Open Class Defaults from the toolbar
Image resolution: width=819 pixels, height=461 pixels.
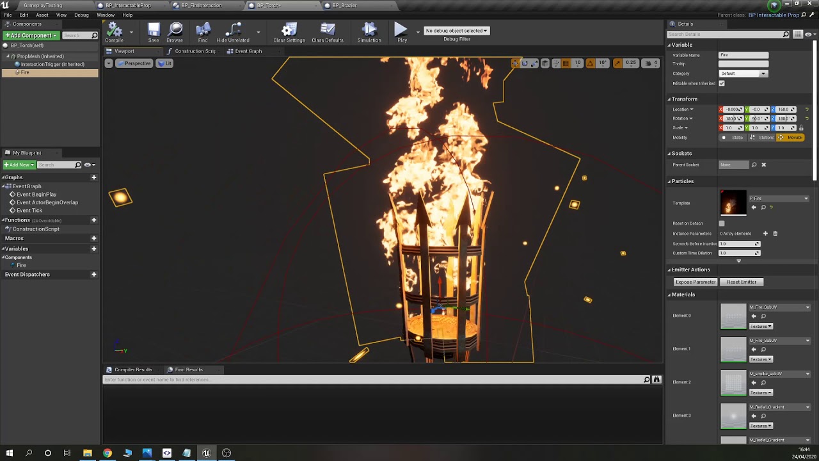328,33
